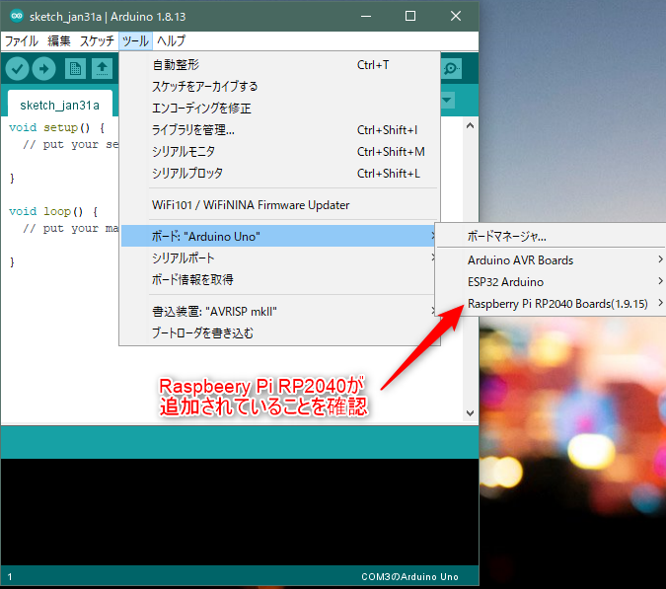Expand the ボード: "Arduino Uno" submenu
Screen dimensions: 666x589
pos(280,236)
